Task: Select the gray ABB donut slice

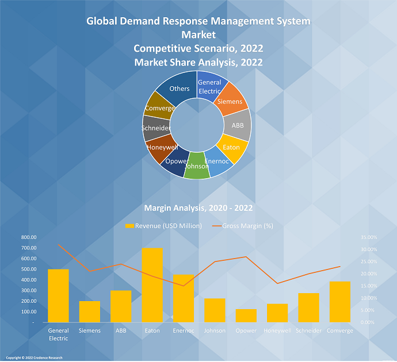Action: coord(237,125)
